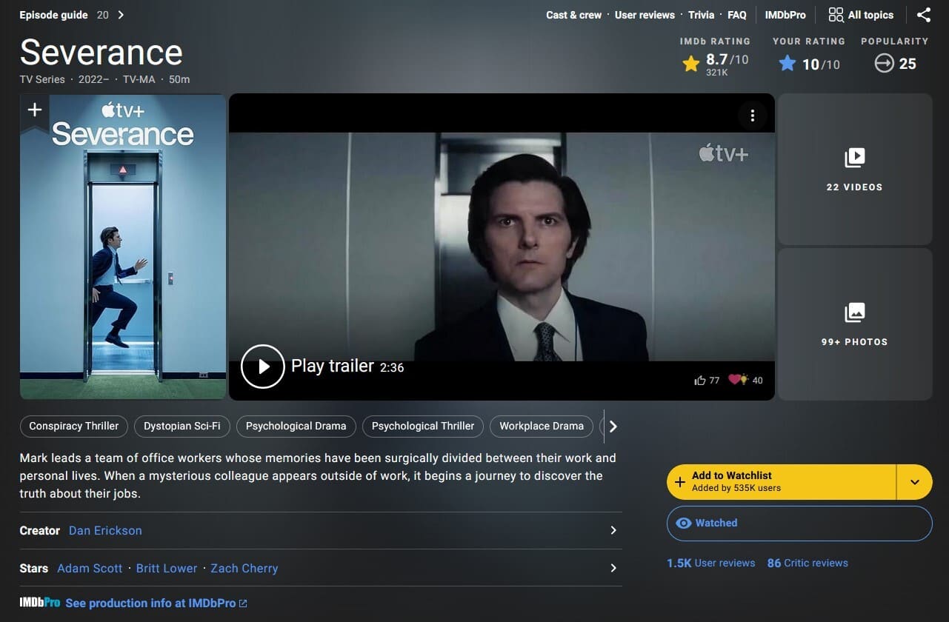949x622 pixels.
Task: Click the trailer video preview of man
Action: point(502,247)
